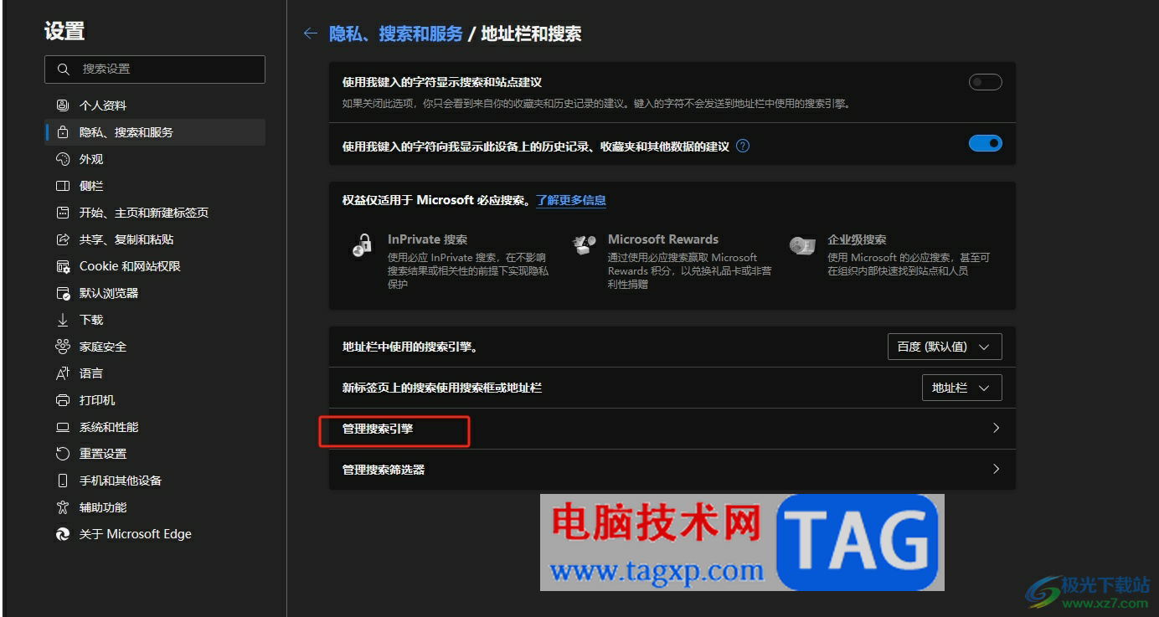Click the 语言 language icon

(63, 373)
